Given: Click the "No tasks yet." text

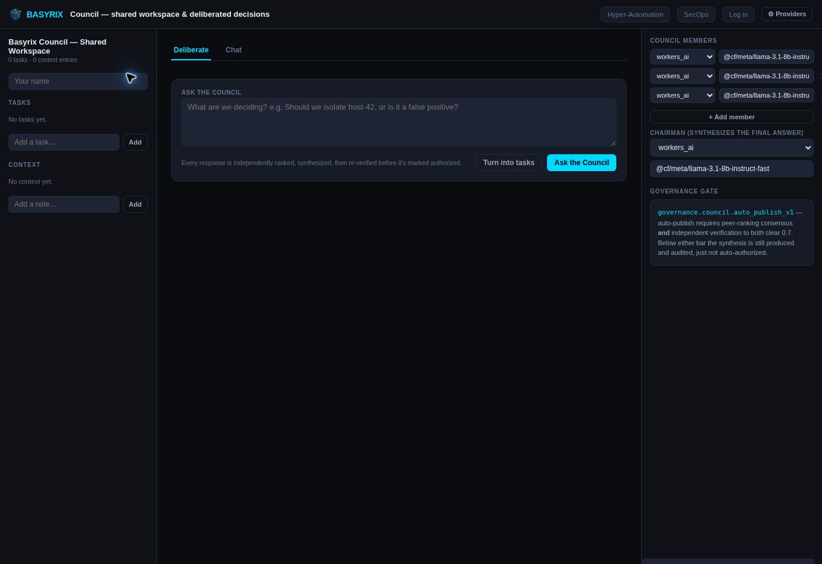Looking at the screenshot, I should click(x=27, y=119).
